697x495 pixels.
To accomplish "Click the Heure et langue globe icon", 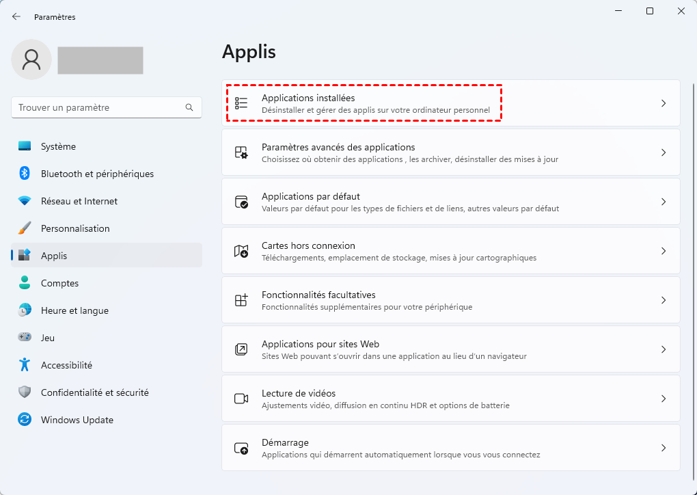I will pyautogui.click(x=25, y=310).
